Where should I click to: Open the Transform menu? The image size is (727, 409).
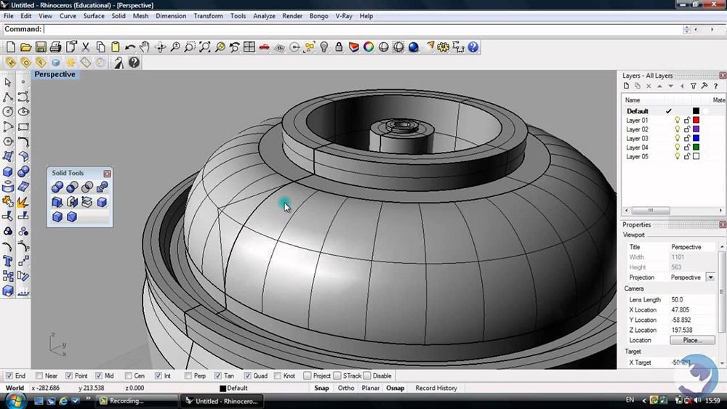click(208, 16)
